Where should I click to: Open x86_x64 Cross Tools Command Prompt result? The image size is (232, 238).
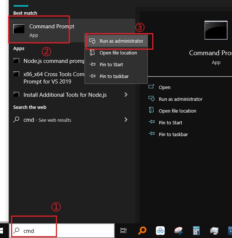pos(51,78)
